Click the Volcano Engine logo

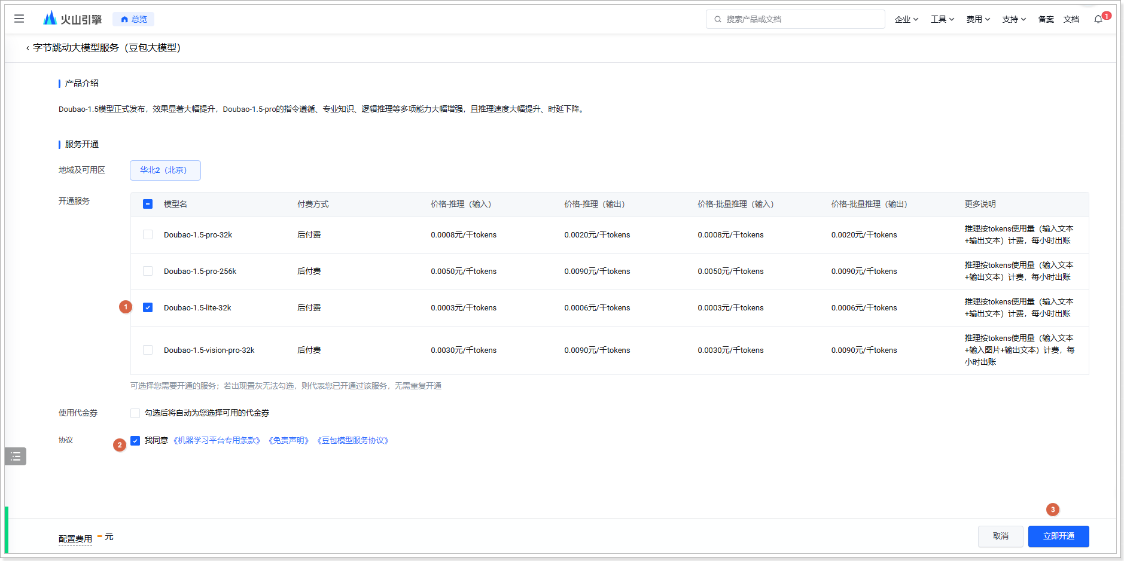[72, 19]
